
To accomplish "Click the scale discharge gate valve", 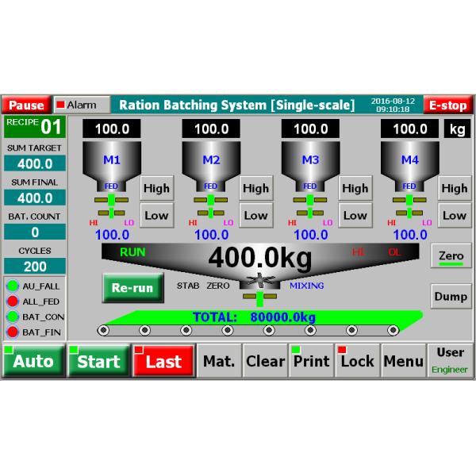I will 260,298.
